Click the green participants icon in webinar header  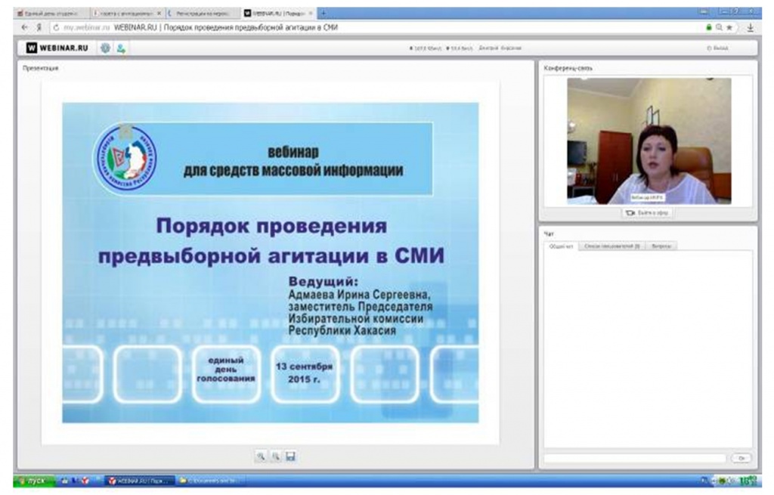click(x=121, y=48)
